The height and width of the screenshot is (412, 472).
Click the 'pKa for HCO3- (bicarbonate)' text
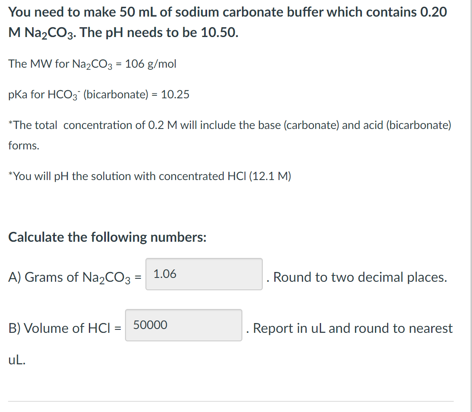[77, 94]
